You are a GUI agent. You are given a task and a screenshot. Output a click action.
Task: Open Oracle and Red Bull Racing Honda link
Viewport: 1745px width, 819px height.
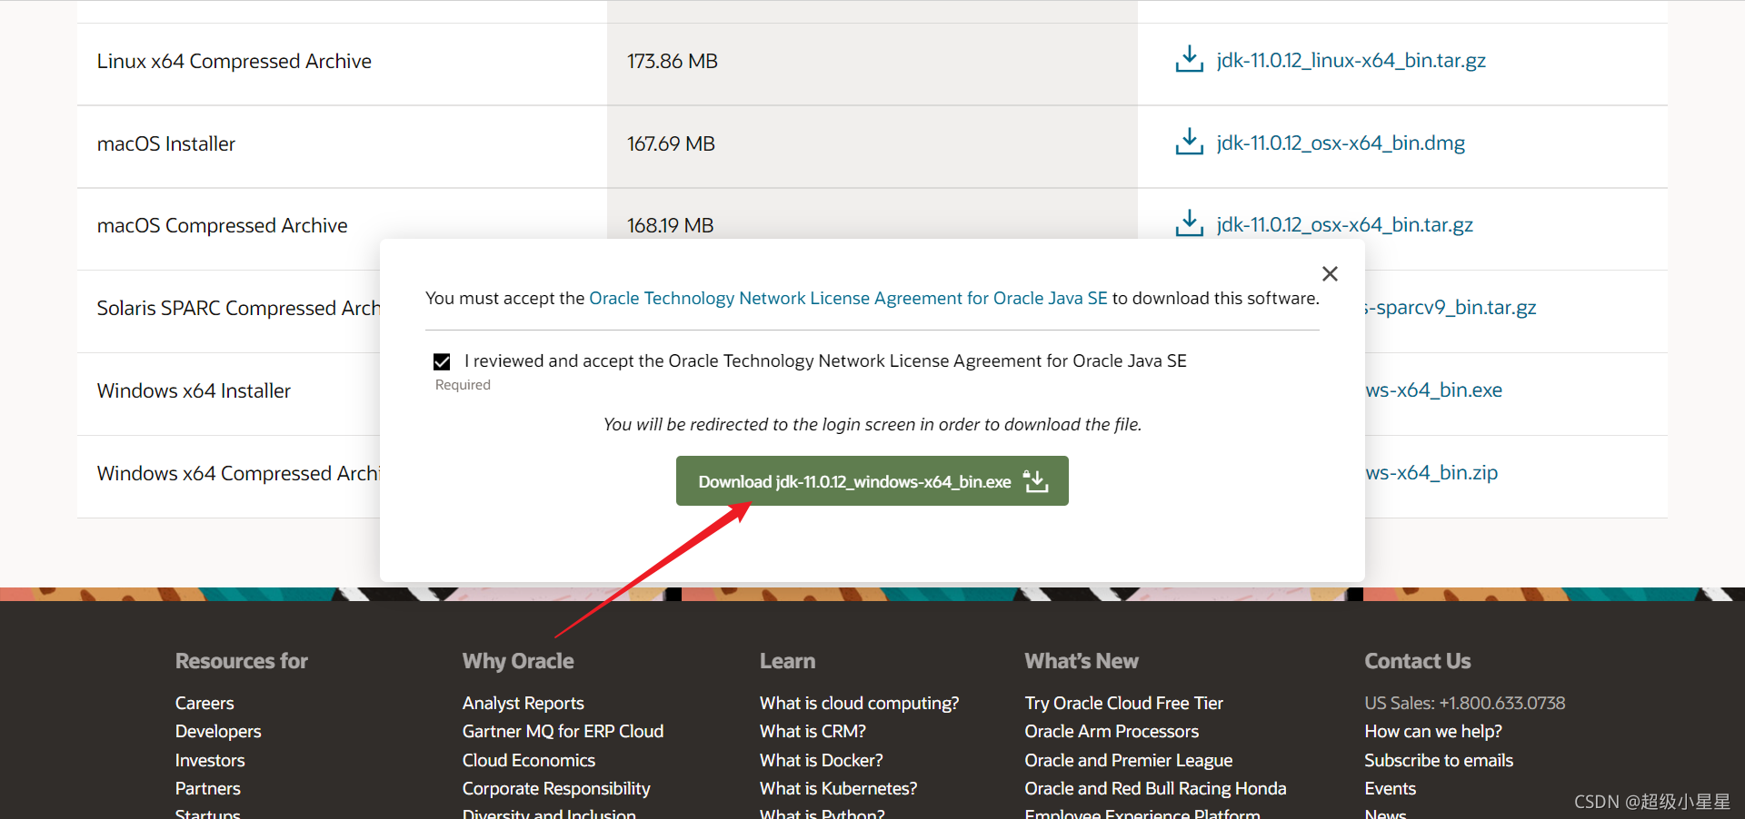coord(1155,788)
